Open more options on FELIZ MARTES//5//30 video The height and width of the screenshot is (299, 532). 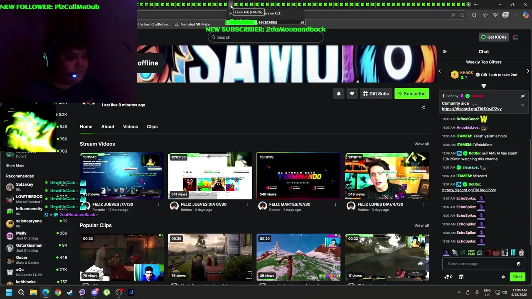(x=335, y=205)
